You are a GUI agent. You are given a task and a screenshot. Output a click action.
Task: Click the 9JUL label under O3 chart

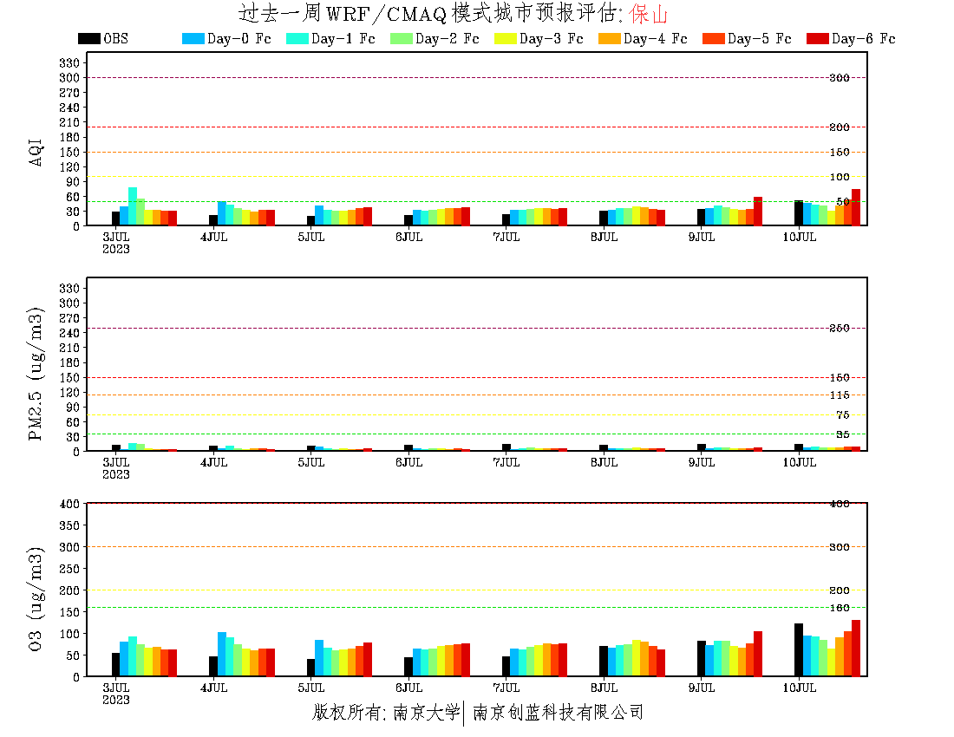[x=702, y=688]
